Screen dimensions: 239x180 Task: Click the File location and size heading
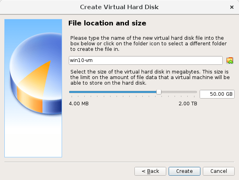107,23
